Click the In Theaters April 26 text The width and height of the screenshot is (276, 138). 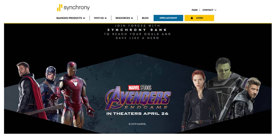point(137,113)
